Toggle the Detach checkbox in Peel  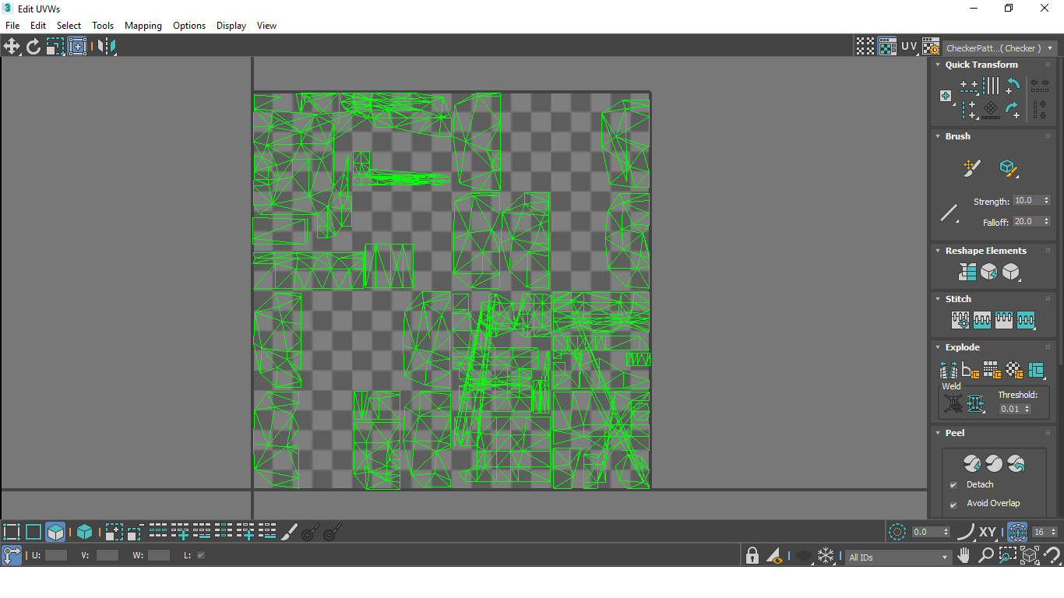coord(953,485)
